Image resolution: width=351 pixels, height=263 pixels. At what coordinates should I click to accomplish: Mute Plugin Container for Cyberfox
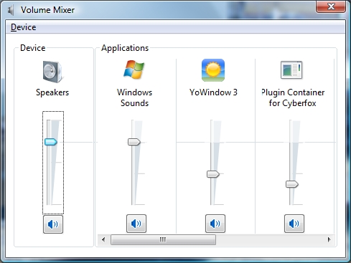(294, 224)
